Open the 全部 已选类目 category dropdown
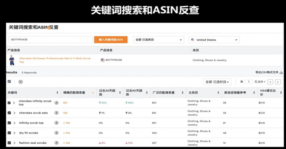This screenshot has width=286, height=149. [158, 40]
